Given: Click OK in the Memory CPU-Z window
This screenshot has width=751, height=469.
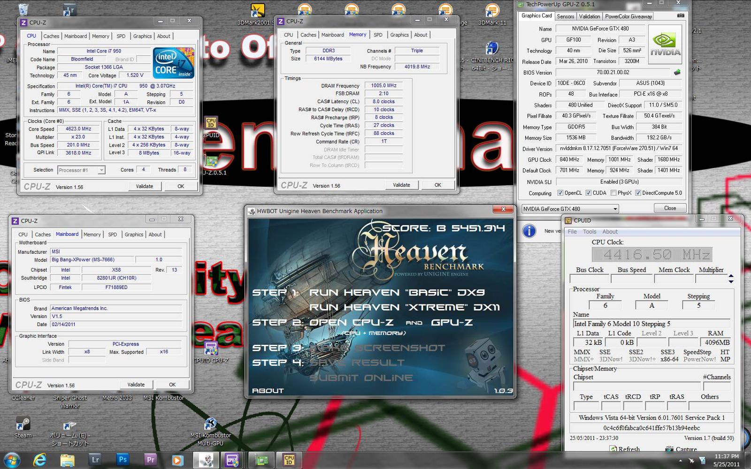Looking at the screenshot, I should pyautogui.click(x=438, y=185).
